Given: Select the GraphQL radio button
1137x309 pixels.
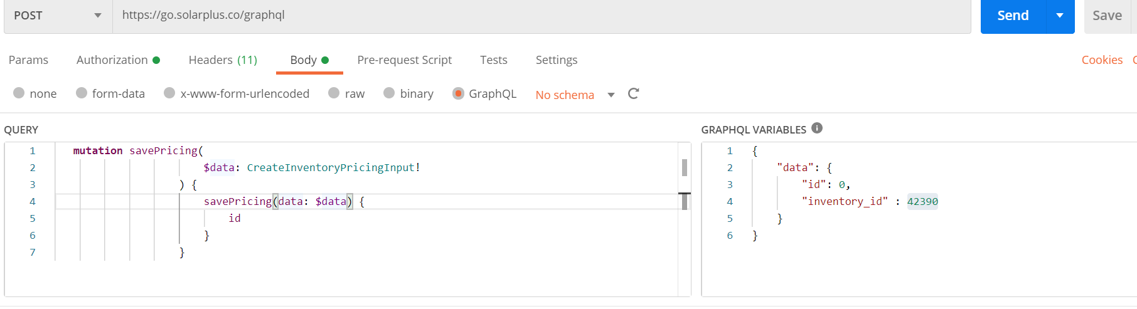Looking at the screenshot, I should point(458,93).
